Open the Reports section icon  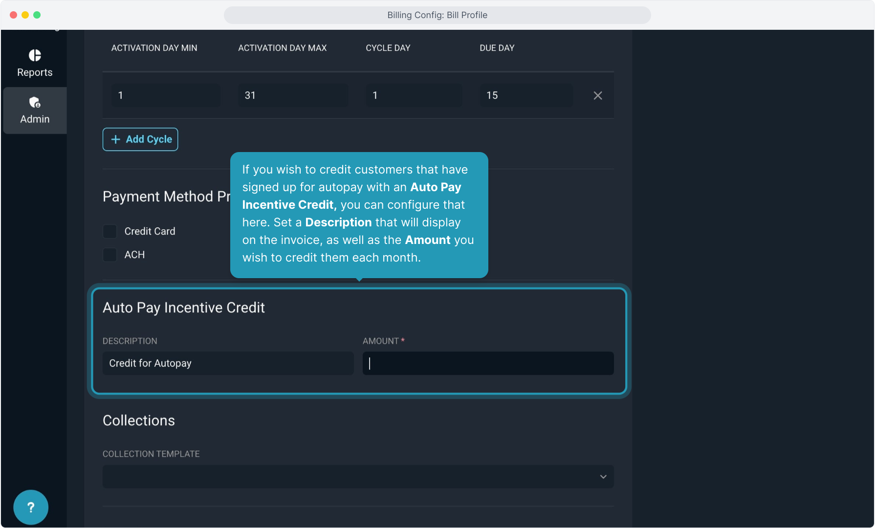[x=35, y=55]
